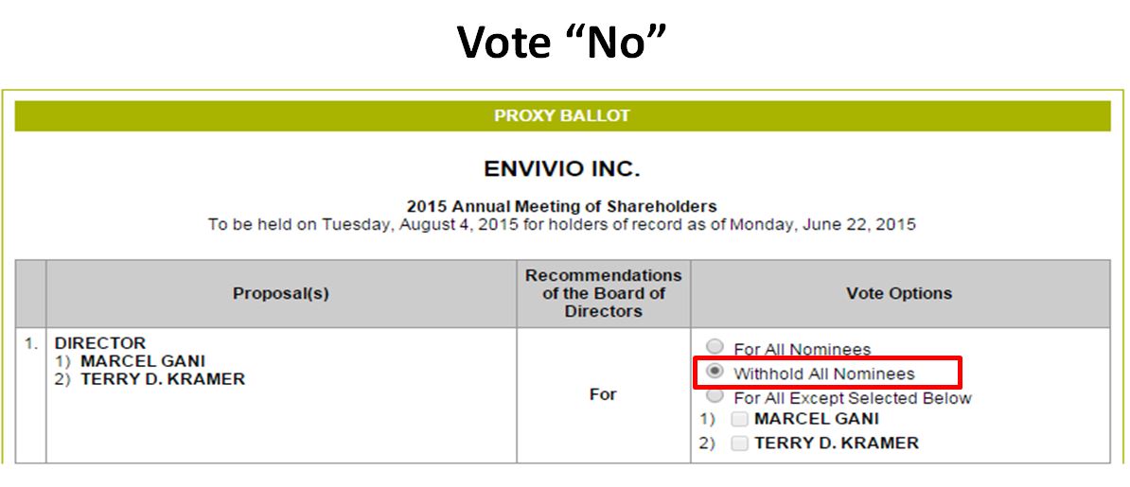
Task: Click the 2015 Annual Meeting of Shareholders heading
Action: 562,206
